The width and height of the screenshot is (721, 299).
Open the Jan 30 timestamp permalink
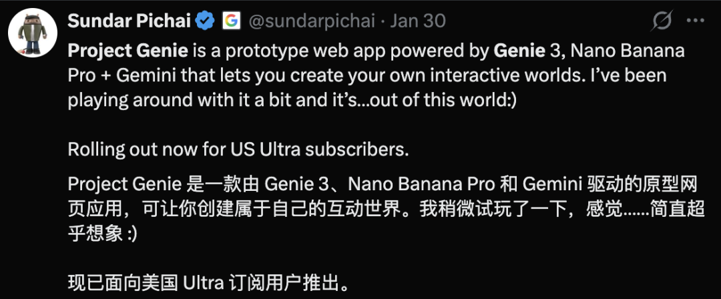tap(418, 21)
